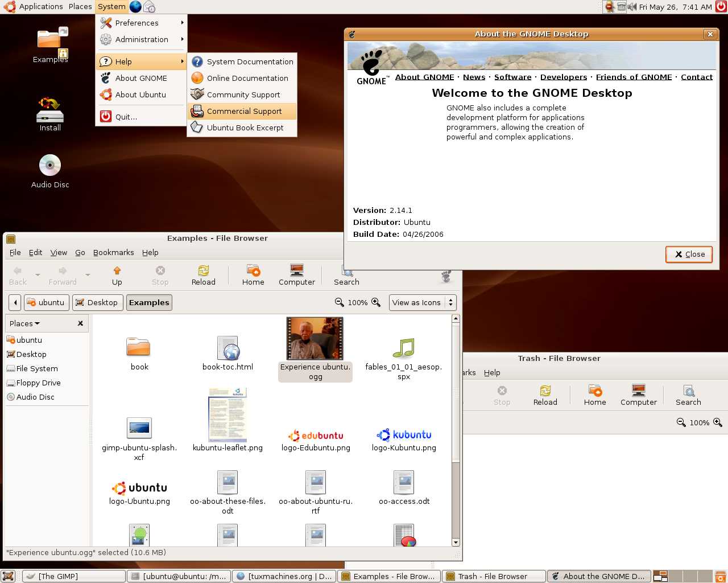
Task: Expand the Preferences submenu
Action: (x=142, y=23)
